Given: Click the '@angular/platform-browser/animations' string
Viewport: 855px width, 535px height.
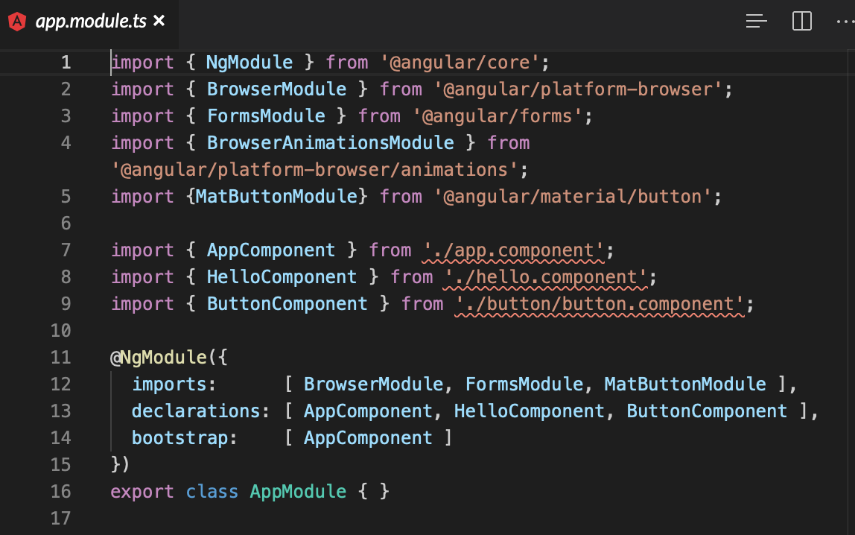Looking at the screenshot, I should pyautogui.click(x=314, y=170).
